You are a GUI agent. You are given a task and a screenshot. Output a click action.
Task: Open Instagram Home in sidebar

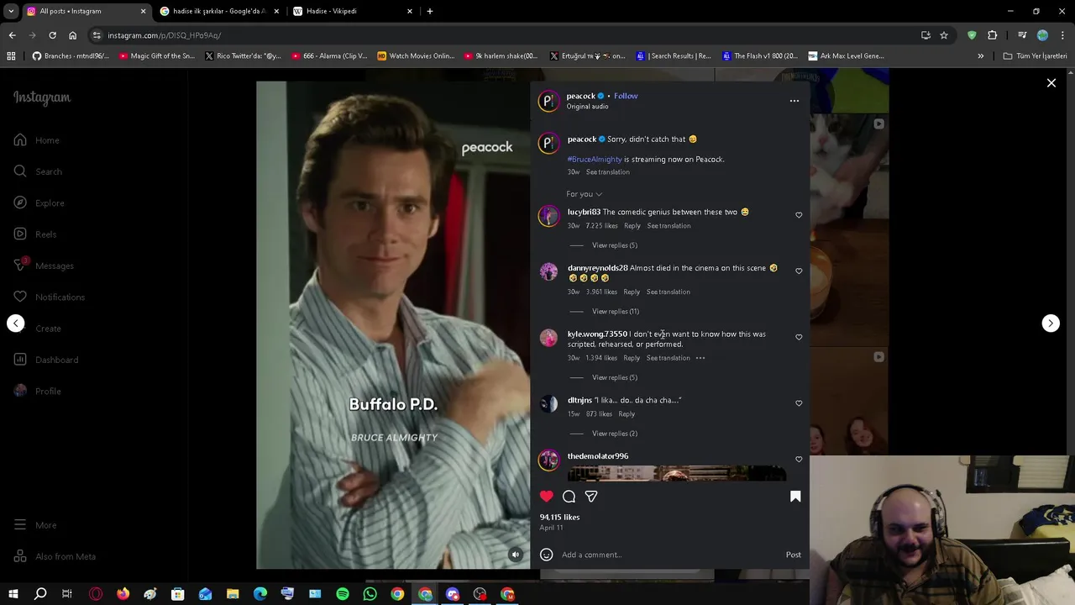(37, 140)
